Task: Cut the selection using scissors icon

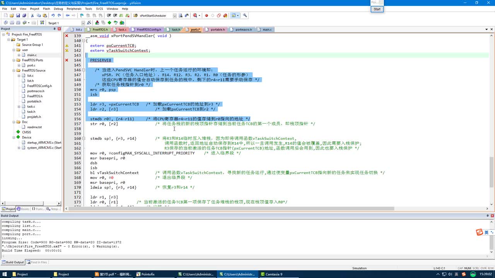Action: tap(32, 15)
